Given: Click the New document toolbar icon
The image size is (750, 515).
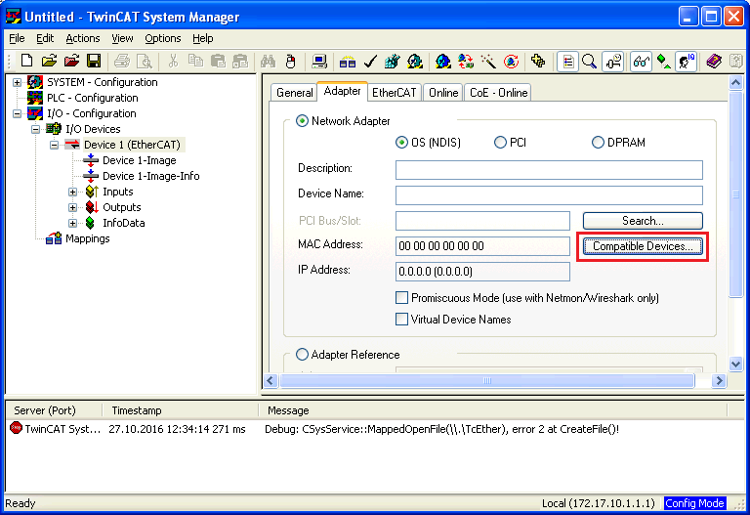Looking at the screenshot, I should [x=27, y=62].
